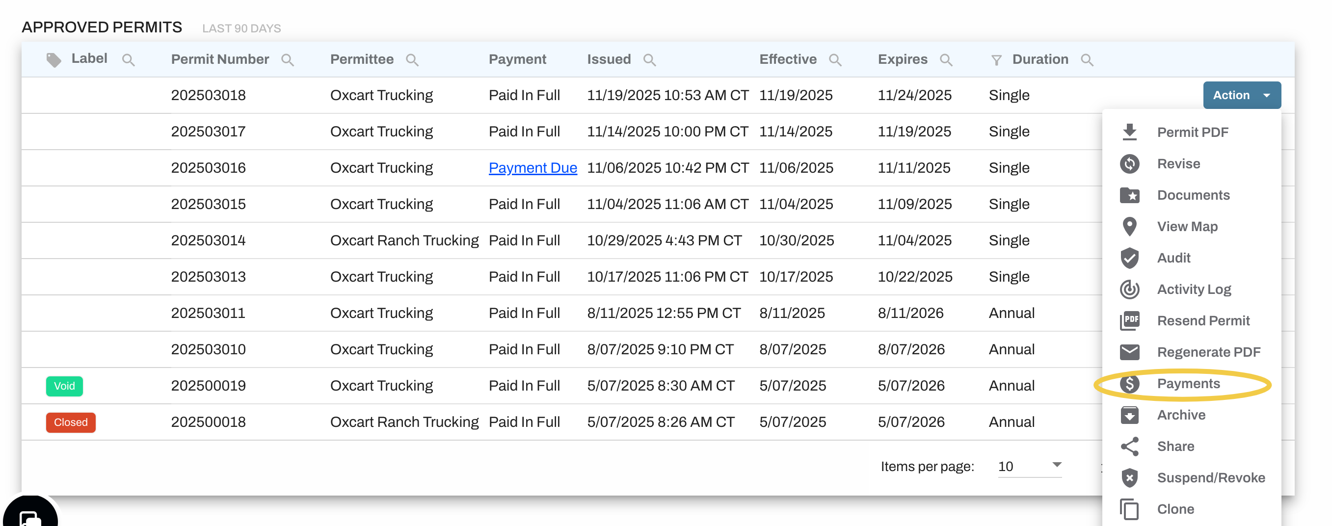Click permit number 202503017
Screen dimensions: 1332x526
tap(209, 131)
